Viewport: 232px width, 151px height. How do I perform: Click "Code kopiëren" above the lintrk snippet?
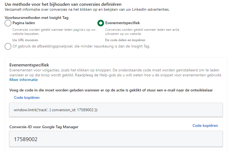coord(27,97)
